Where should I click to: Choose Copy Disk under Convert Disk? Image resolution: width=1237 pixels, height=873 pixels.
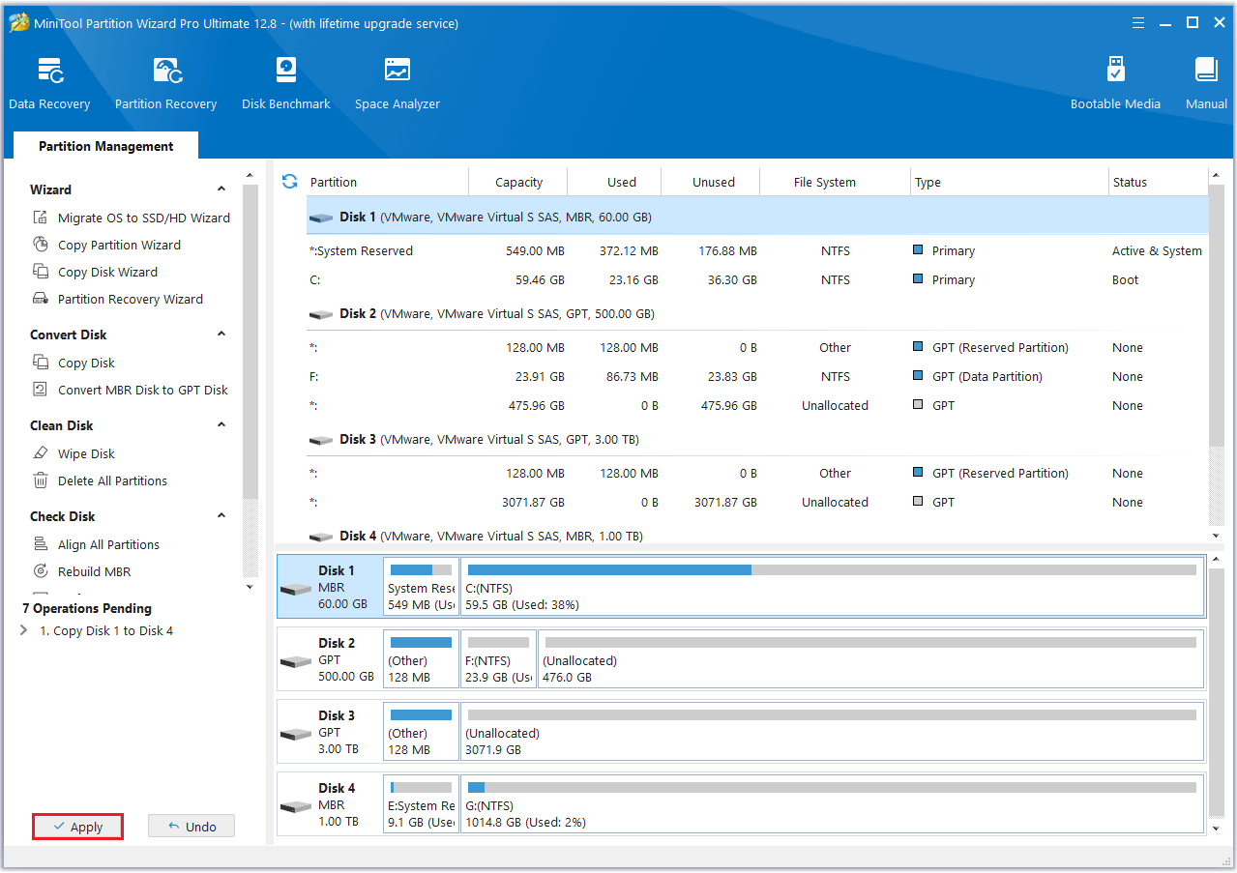tap(74, 363)
